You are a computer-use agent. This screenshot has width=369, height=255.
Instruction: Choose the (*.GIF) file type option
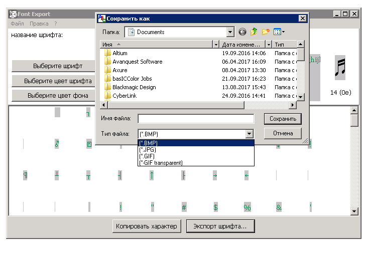196,156
